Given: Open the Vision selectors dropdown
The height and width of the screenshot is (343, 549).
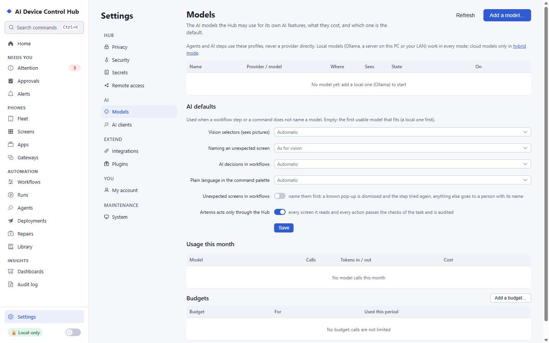Looking at the screenshot, I should tap(403, 132).
